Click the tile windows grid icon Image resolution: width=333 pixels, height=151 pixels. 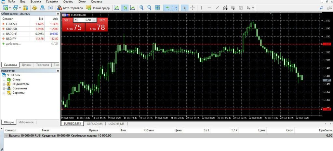tap(157, 7)
